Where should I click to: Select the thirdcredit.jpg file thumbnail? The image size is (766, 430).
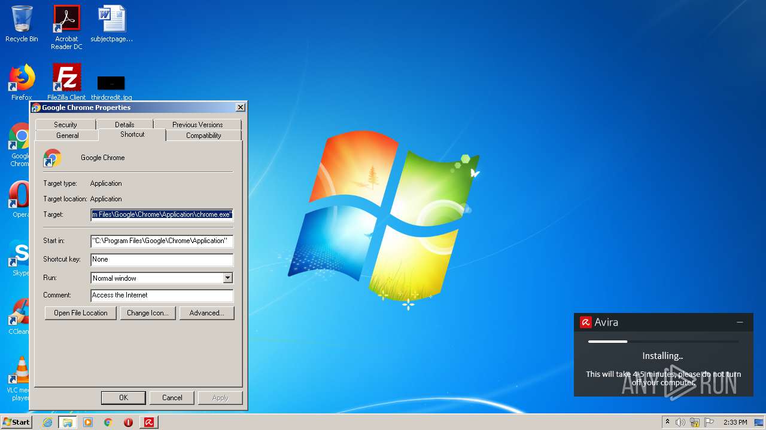point(111,84)
